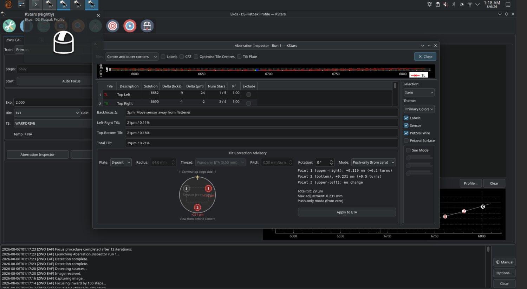This screenshot has height=289, width=527.
Task: Click tilt point 2 in the tilt diagram
Action: point(197,208)
